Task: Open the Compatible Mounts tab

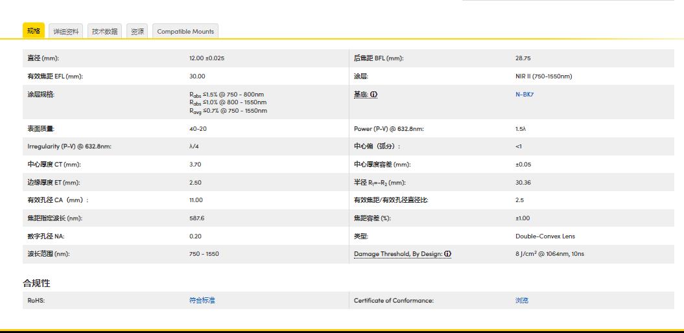Action: pos(185,31)
